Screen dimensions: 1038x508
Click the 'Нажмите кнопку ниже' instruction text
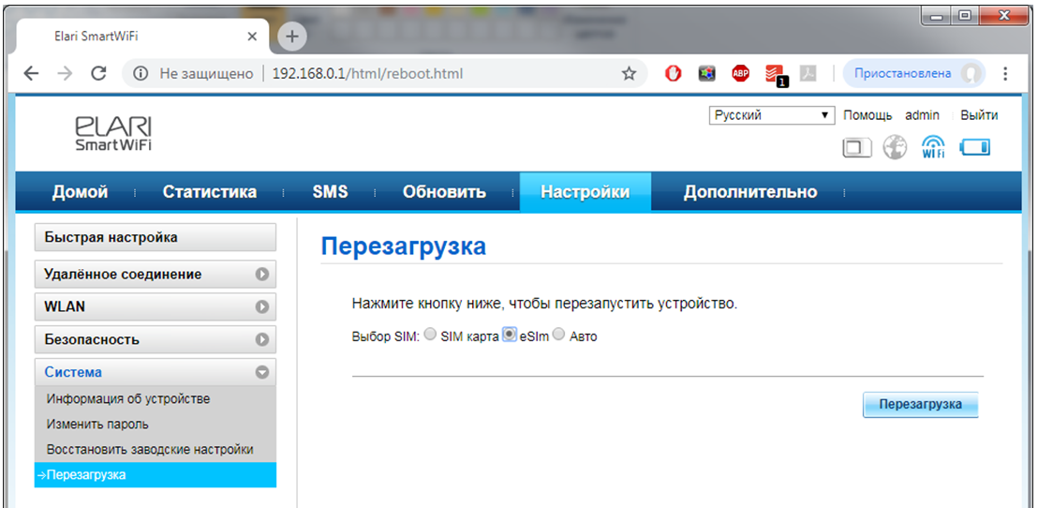pyautogui.click(x=544, y=305)
